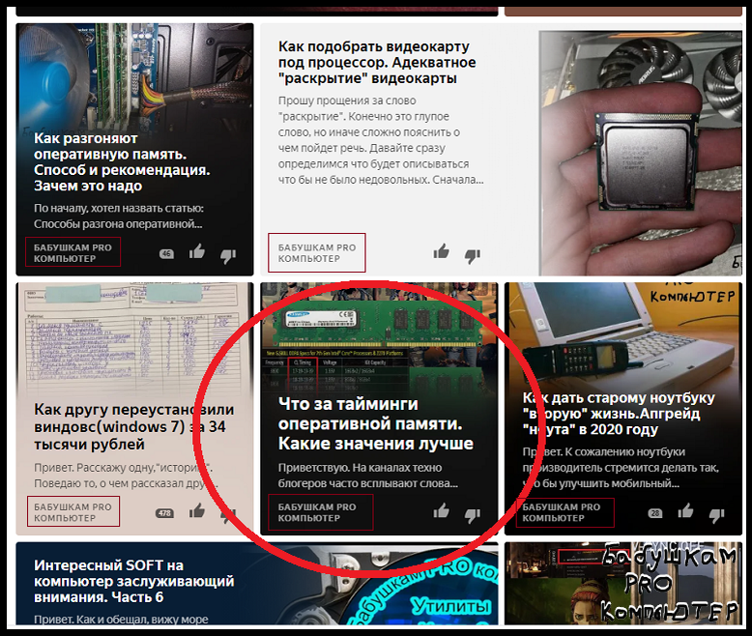
Task: Like the RAM timings article
Action: coord(441,510)
